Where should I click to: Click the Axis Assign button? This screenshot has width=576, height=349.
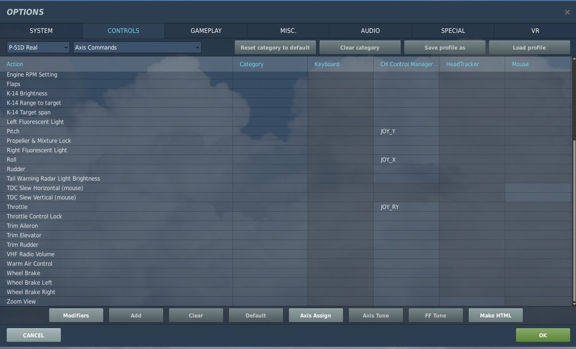click(x=316, y=315)
